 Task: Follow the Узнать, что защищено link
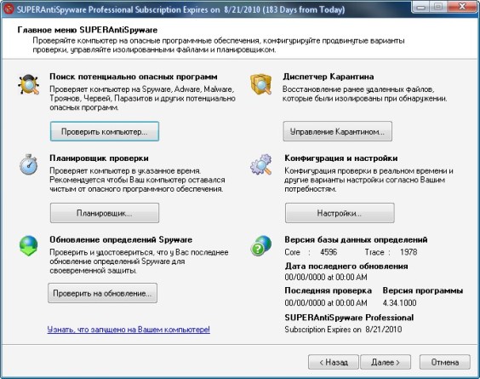129,330
